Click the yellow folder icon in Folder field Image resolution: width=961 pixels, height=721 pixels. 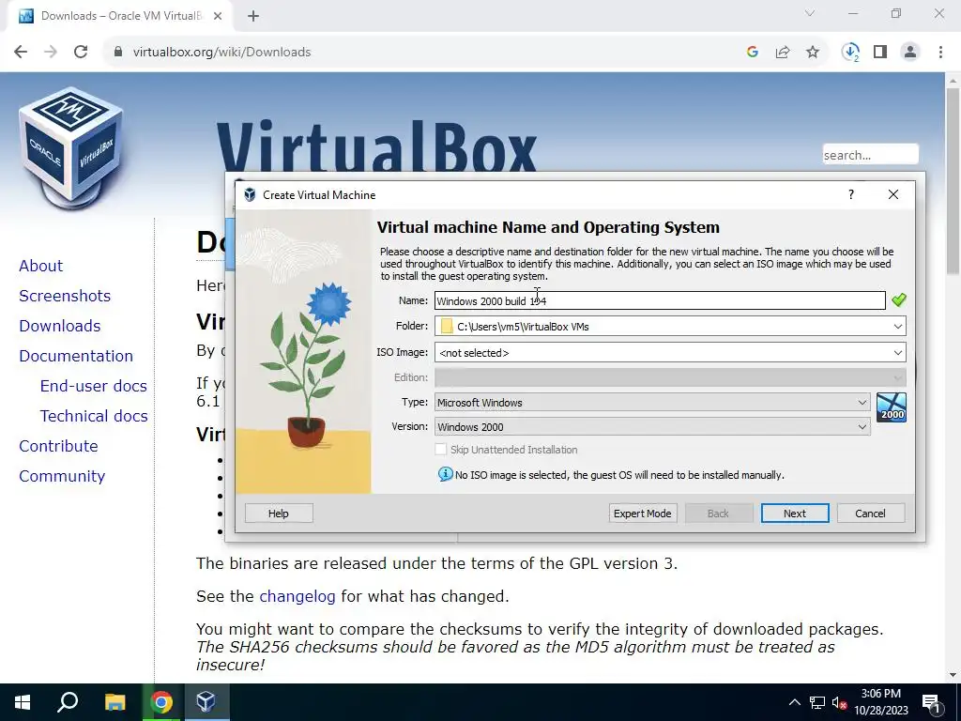click(x=447, y=326)
